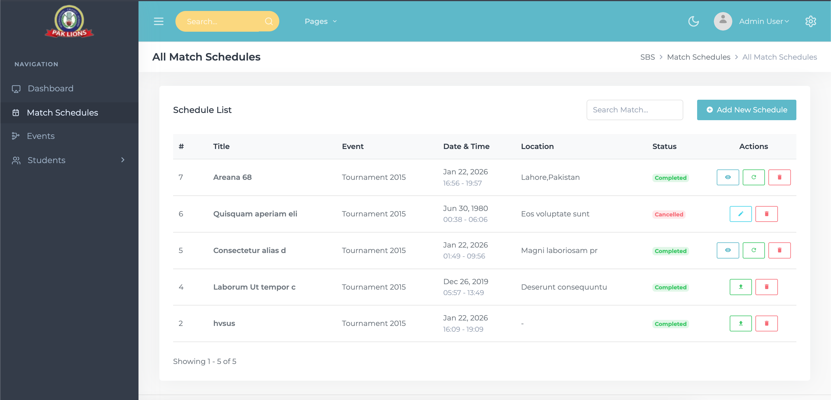Click the search magnifier icon in top bar

point(268,21)
